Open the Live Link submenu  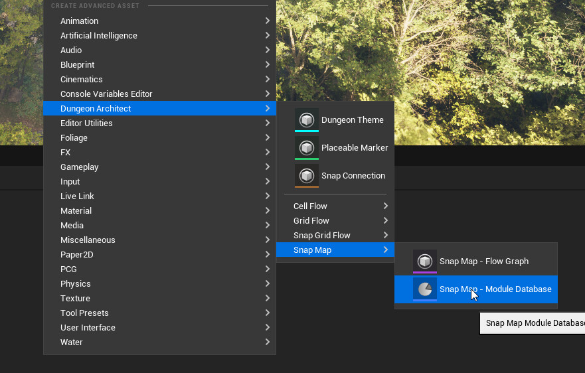159,196
